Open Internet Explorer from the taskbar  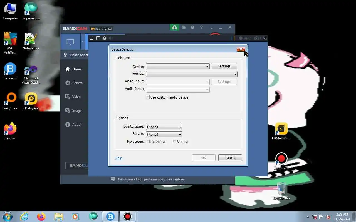pyautogui.click(x=24, y=216)
